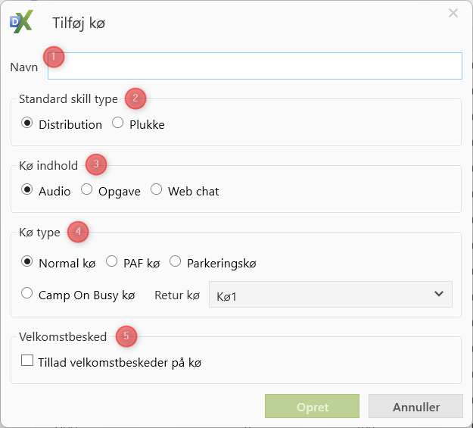Choose the Plukke skill type option
This screenshot has width=473, height=428.
[118, 123]
